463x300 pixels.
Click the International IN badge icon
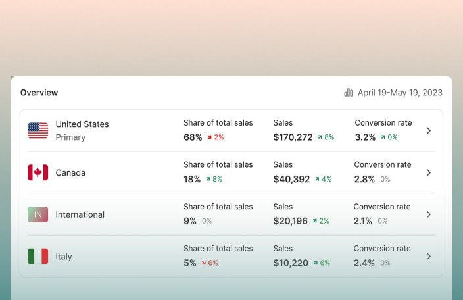tap(37, 214)
